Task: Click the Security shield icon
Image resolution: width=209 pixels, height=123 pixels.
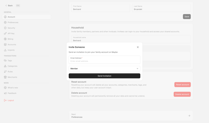Action: pos(5,28)
